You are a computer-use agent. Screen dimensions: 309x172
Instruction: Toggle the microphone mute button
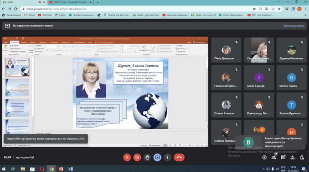click(127, 157)
